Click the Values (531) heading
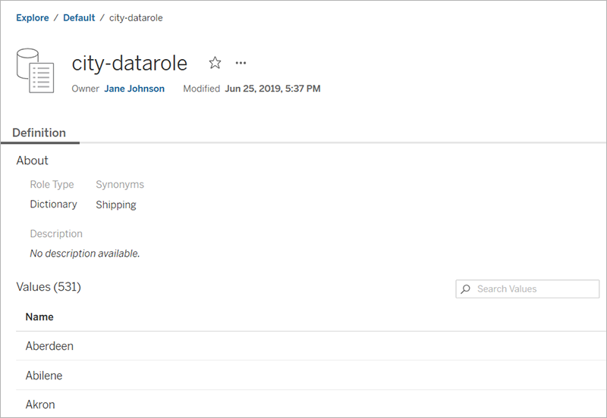The width and height of the screenshot is (607, 418). (49, 287)
